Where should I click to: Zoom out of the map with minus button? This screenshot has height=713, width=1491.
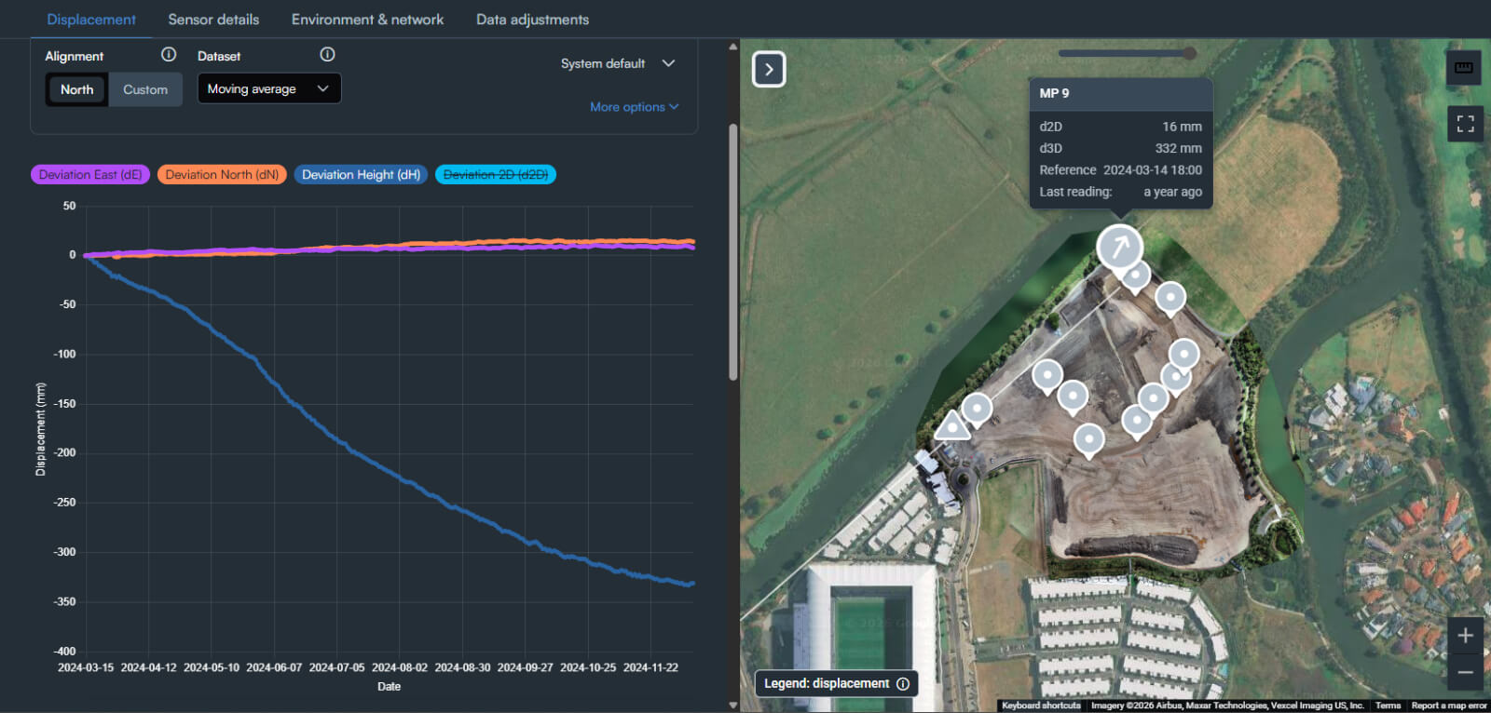click(1465, 671)
